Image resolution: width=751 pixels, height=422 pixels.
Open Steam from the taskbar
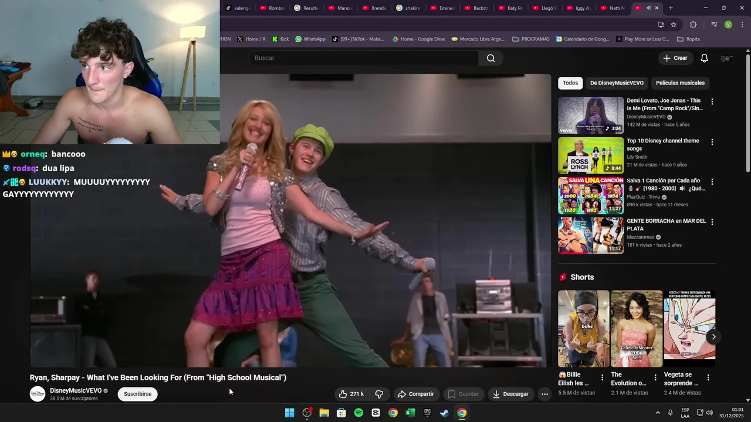coord(445,413)
